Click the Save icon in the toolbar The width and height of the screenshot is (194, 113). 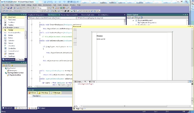tap(8, 8)
